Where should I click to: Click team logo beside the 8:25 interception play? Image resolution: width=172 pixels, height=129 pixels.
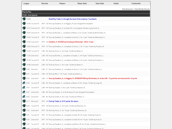24,78
